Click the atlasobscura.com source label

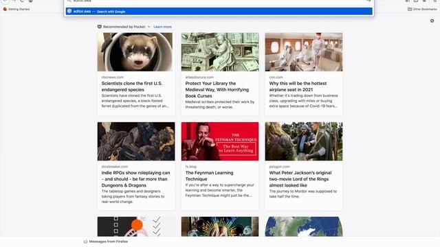click(199, 77)
